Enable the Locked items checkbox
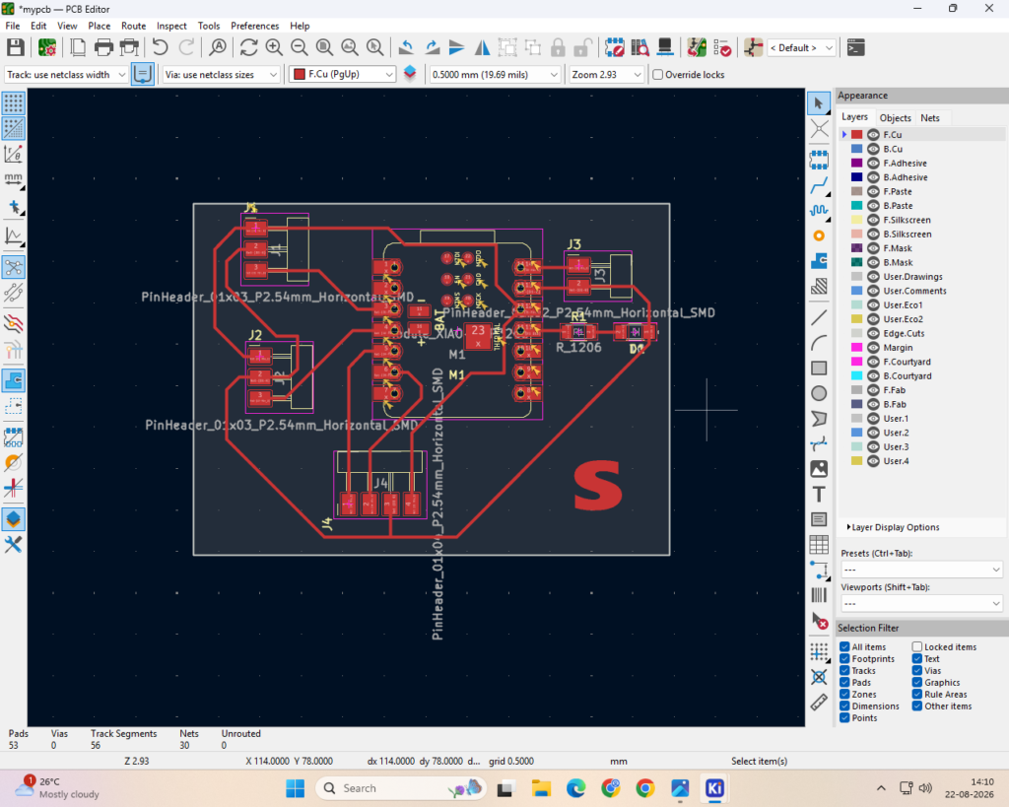This screenshot has width=1009, height=807. pyautogui.click(x=917, y=646)
